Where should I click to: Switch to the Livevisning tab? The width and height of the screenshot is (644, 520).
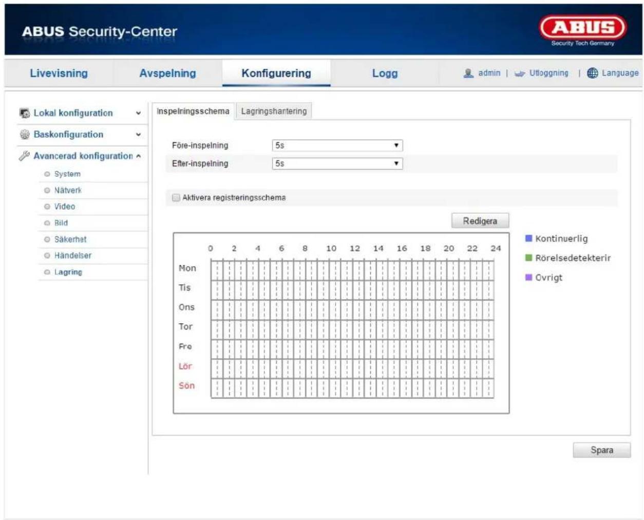click(x=59, y=73)
